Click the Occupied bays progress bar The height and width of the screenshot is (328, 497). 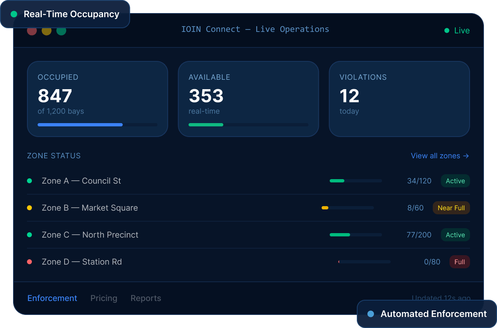pos(97,125)
